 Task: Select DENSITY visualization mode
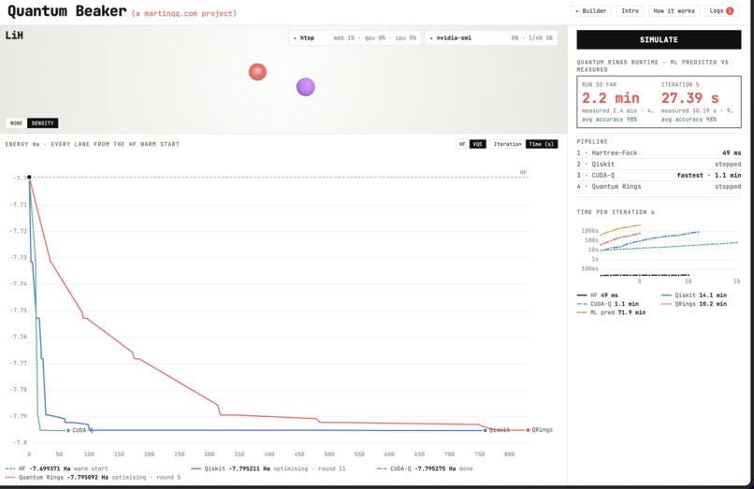point(43,123)
